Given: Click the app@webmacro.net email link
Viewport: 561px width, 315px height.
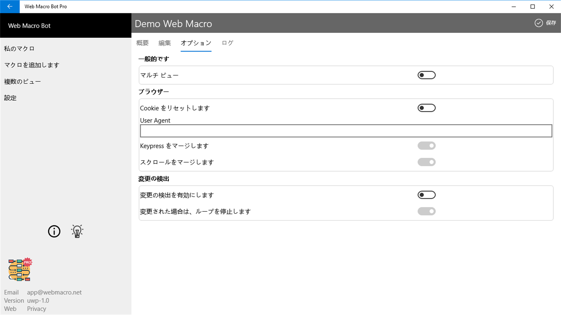Looking at the screenshot, I should pyautogui.click(x=54, y=292).
